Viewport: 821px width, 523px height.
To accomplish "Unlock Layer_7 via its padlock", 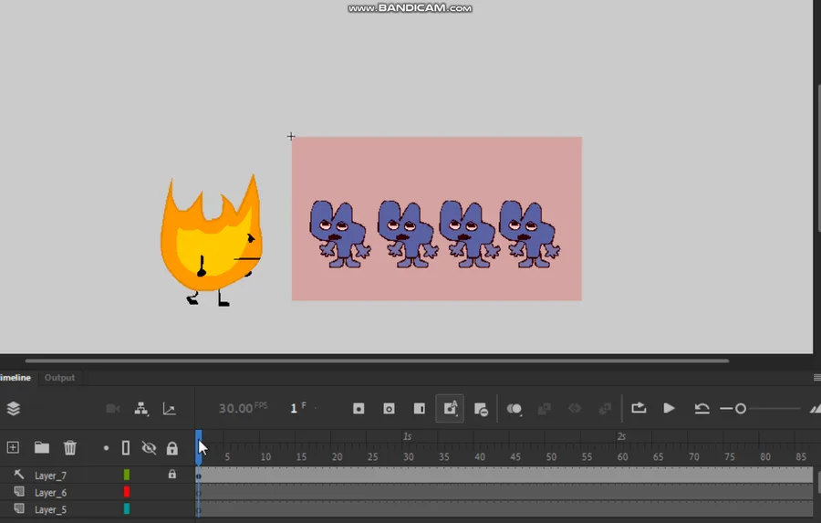I will pyautogui.click(x=172, y=475).
